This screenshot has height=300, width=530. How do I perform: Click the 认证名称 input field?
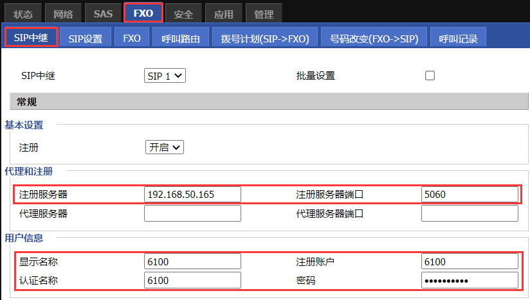(192, 280)
